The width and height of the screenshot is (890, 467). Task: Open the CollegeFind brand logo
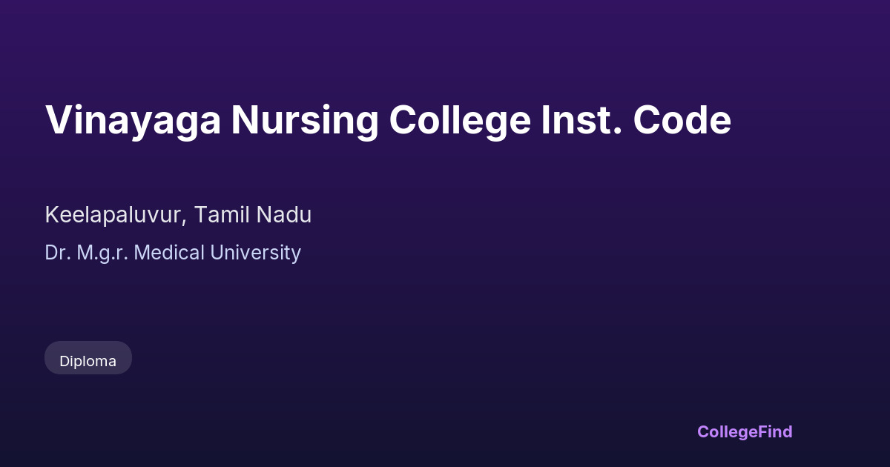pyautogui.click(x=745, y=431)
